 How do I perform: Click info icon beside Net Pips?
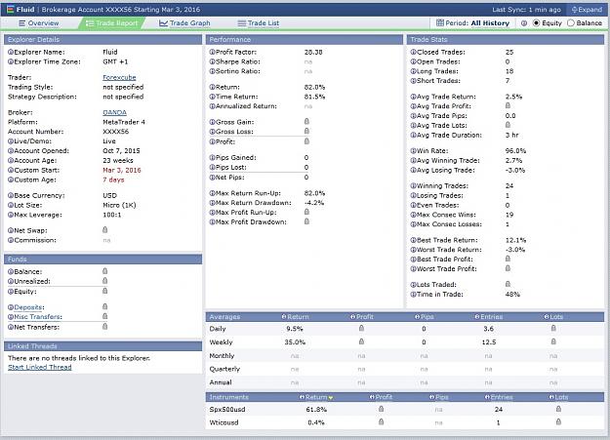pos(212,178)
